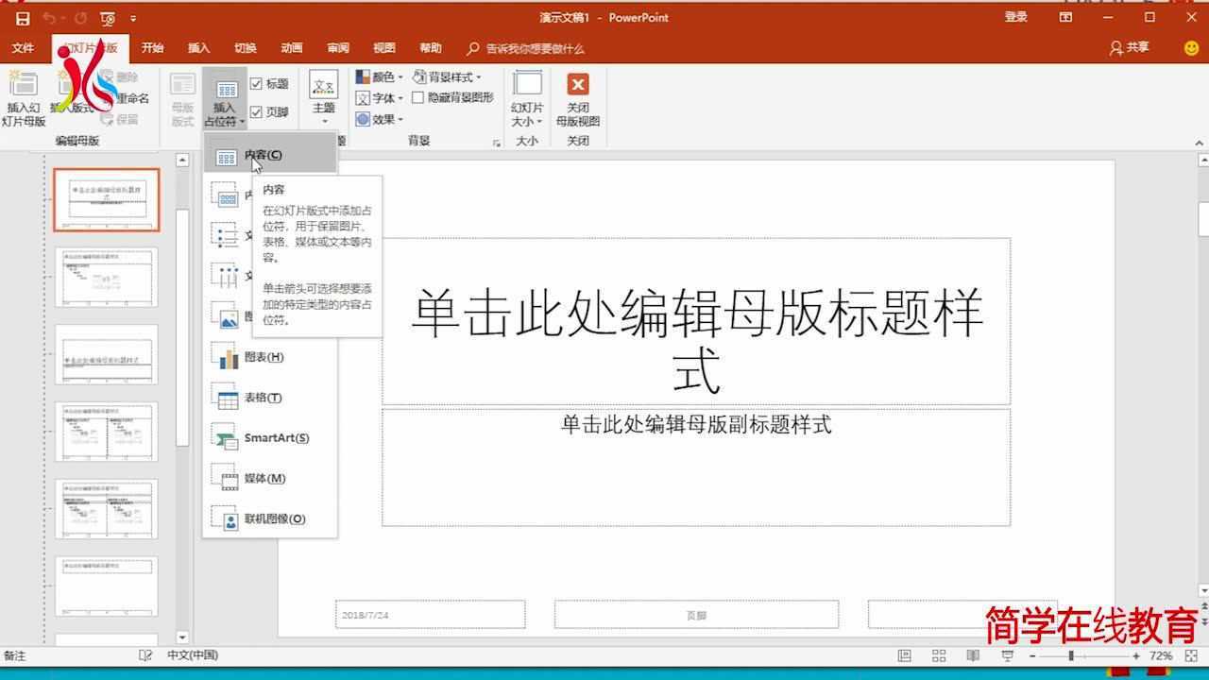Toggle the Title (标题) checkbox
This screenshot has height=680, width=1209.
[256, 84]
